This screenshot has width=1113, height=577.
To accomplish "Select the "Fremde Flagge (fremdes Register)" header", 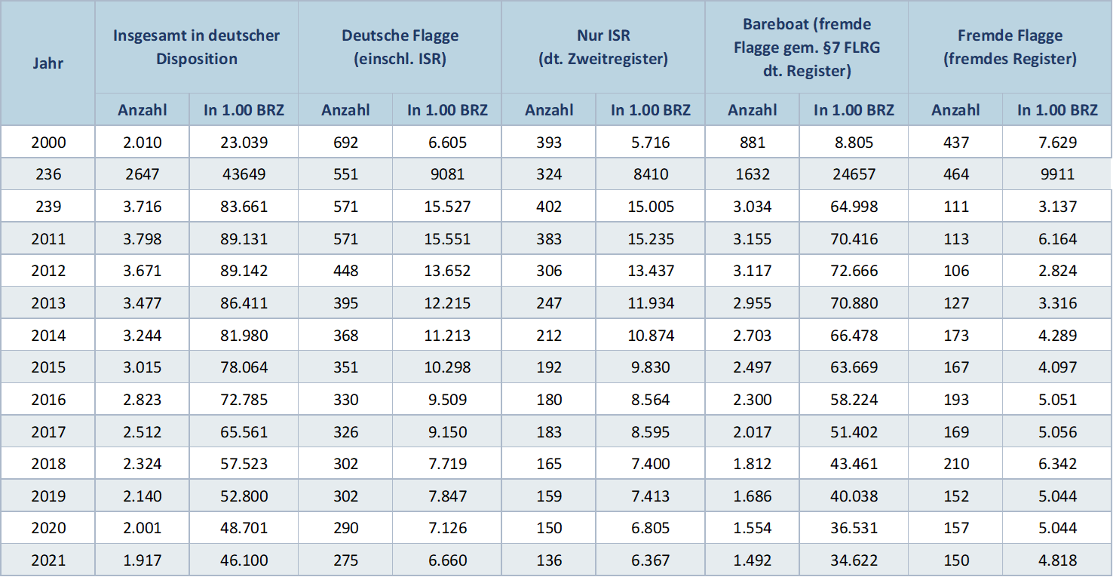I will 1010,47.
